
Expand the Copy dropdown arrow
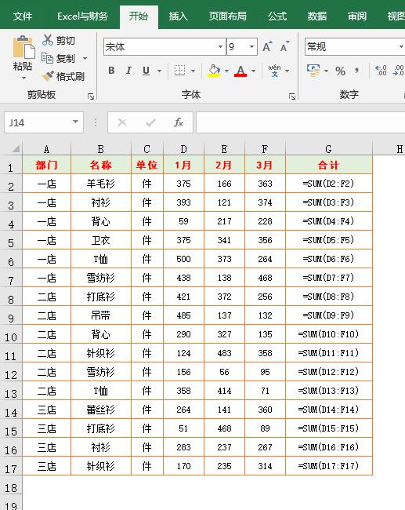pos(85,59)
